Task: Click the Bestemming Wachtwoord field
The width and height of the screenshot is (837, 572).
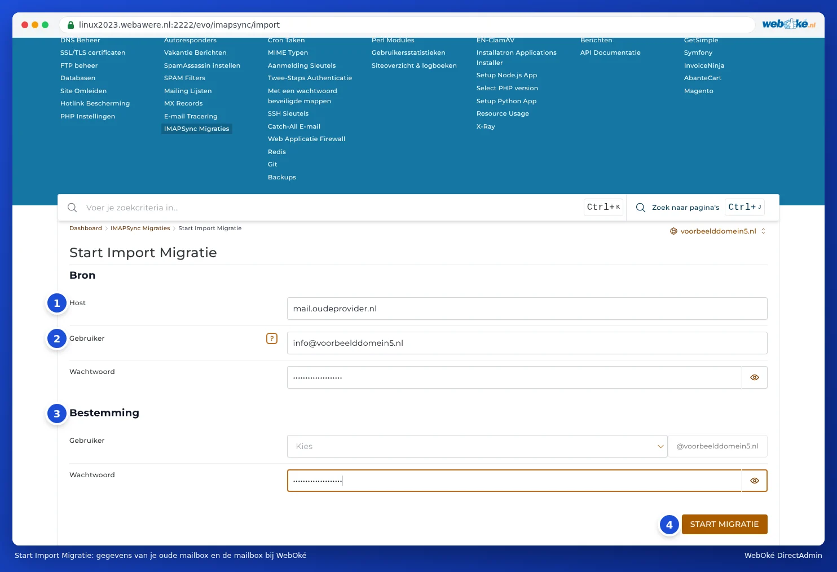Action: pos(514,481)
